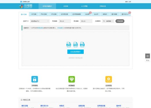Switch to the PNG压缩 tab
Viewport: 151px width, 108px height.
click(44, 14)
